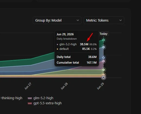Select the light blue data point below the top
The height and width of the screenshot is (114, 141).
[x=103, y=47]
